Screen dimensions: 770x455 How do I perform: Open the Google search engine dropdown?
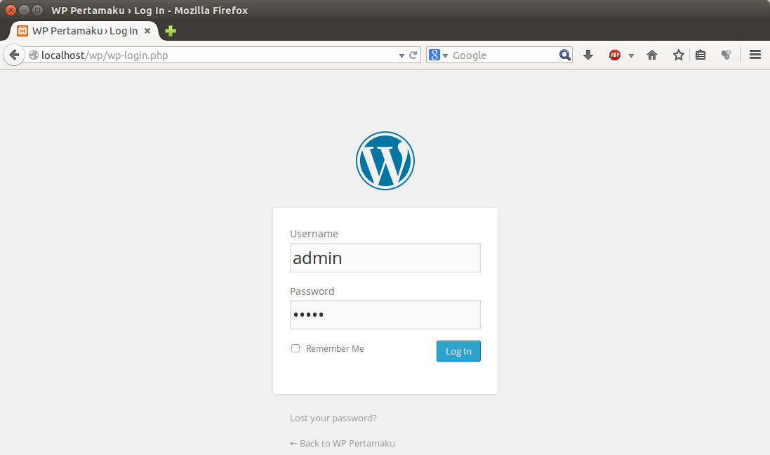tap(438, 55)
